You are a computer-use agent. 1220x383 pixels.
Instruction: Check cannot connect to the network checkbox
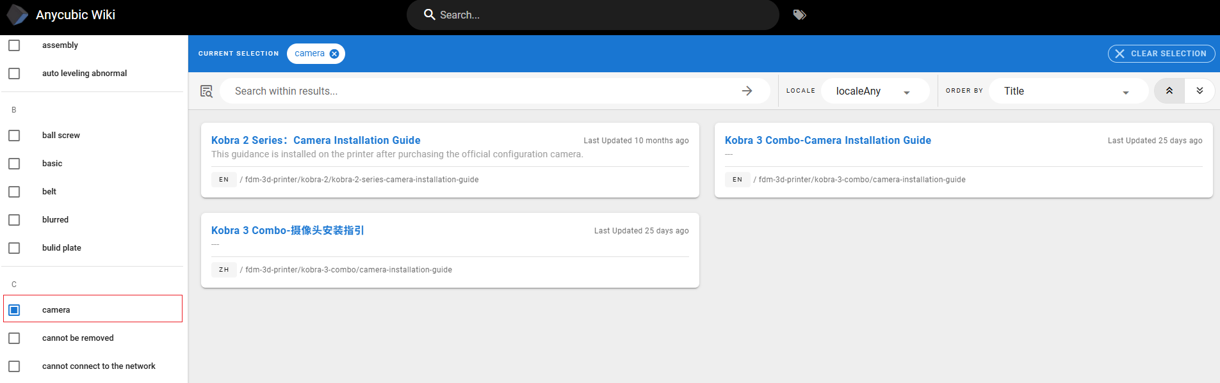pyautogui.click(x=14, y=366)
